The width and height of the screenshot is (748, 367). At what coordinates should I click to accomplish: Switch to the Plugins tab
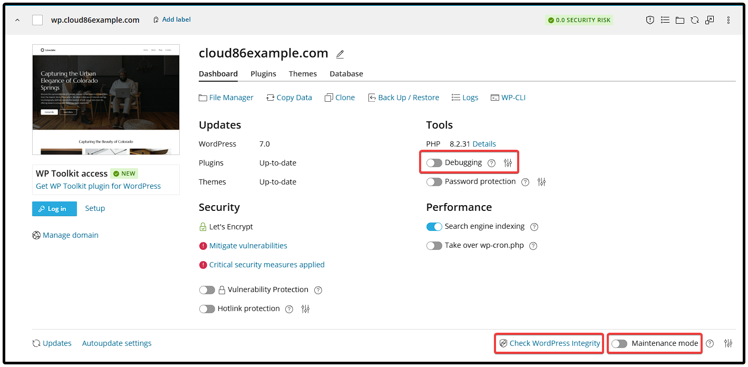pyautogui.click(x=264, y=74)
